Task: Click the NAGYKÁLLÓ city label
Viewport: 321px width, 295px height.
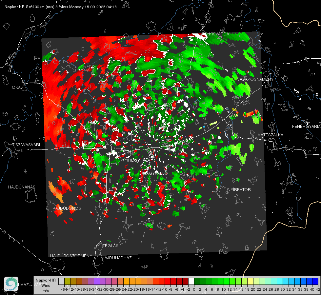Action: pos(155,173)
